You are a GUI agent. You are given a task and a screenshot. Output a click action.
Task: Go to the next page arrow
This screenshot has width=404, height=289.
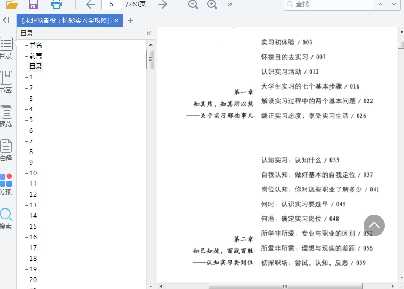point(162,4)
